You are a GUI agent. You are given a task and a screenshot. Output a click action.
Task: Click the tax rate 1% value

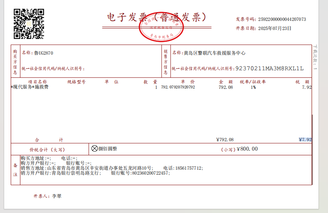click(x=253, y=87)
